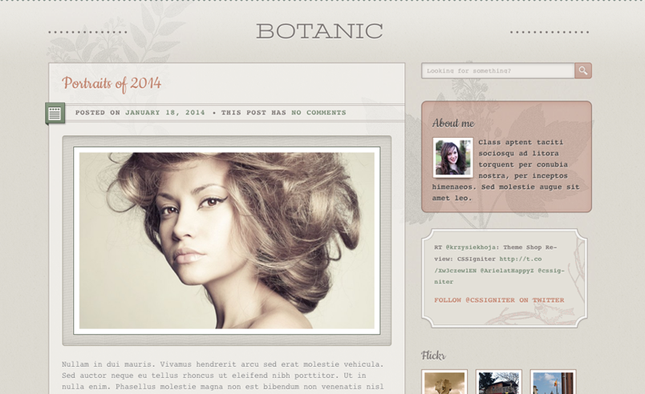Click the About me avatar photo
The width and height of the screenshot is (645, 394).
[453, 158]
